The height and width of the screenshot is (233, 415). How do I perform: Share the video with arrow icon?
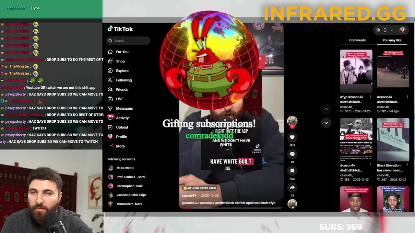pyautogui.click(x=292, y=187)
